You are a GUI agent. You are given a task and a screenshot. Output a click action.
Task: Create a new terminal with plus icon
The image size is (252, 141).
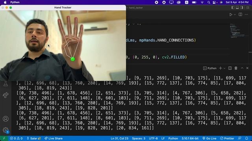(x=220, y=68)
